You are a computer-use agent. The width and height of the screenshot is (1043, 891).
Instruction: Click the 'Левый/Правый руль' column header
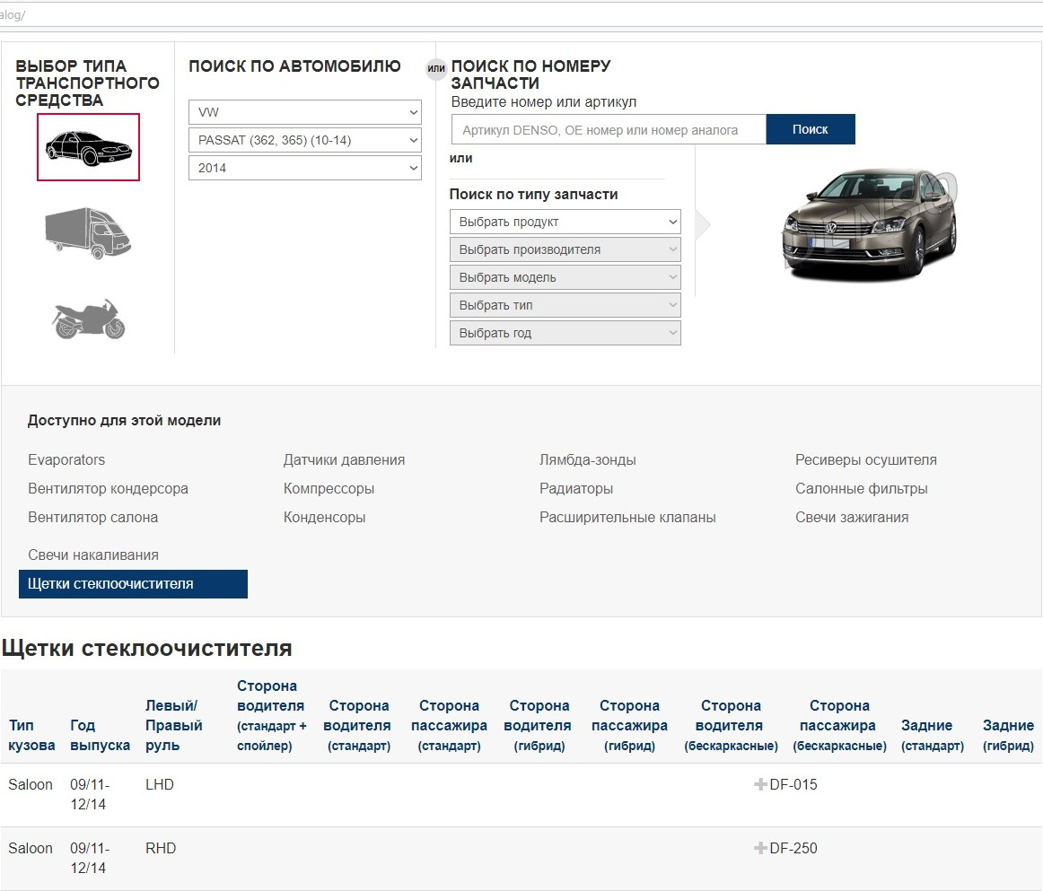point(173,725)
